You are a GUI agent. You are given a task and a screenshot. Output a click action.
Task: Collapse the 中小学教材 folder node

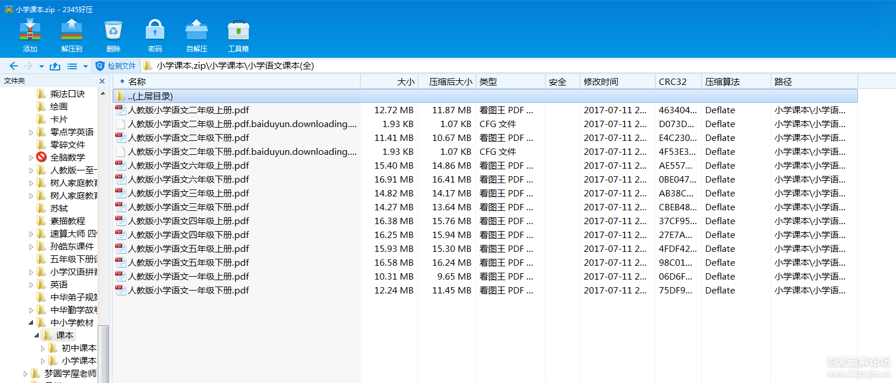click(31, 323)
